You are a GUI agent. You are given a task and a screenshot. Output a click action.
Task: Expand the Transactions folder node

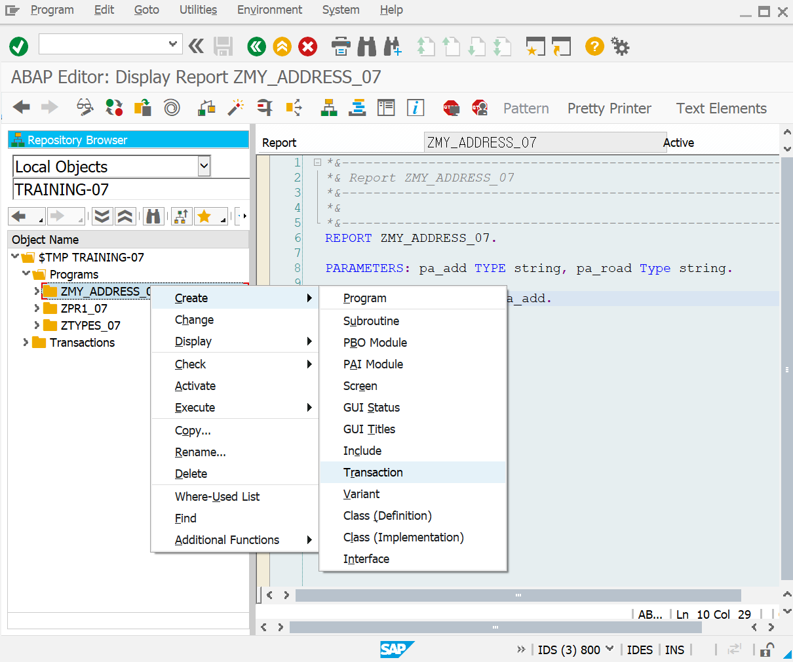pyautogui.click(x=26, y=342)
